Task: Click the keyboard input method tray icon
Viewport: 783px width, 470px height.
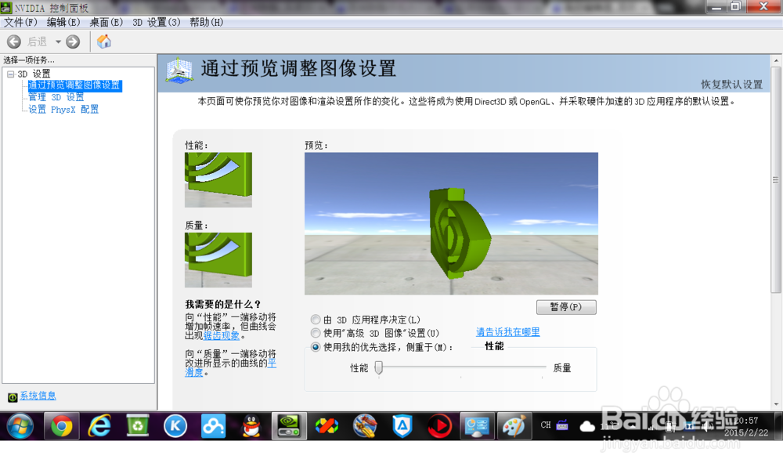Action: (x=562, y=425)
